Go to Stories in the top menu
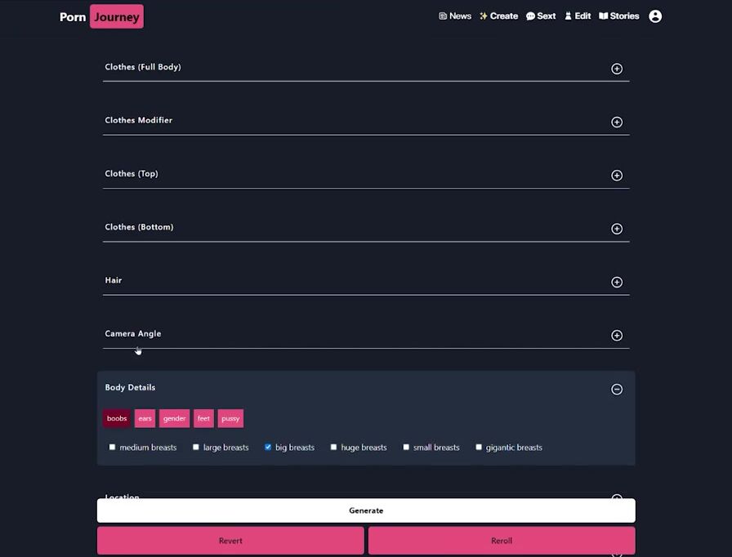The width and height of the screenshot is (732, 557). point(618,16)
